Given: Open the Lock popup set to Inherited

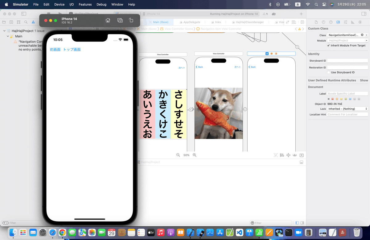Looking at the screenshot, I should pos(347,109).
